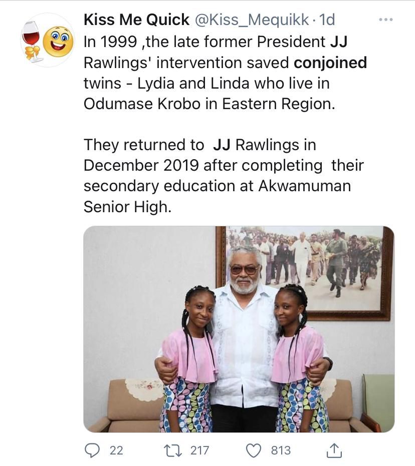The height and width of the screenshot is (466, 415).
Task: Click the 813 likes count
Action: [281, 450]
